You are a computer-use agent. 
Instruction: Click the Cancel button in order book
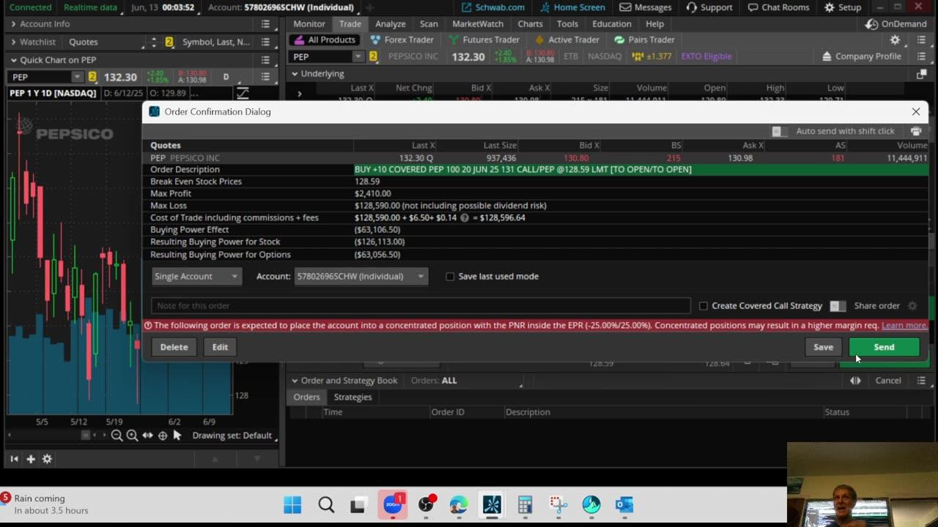pyautogui.click(x=888, y=381)
